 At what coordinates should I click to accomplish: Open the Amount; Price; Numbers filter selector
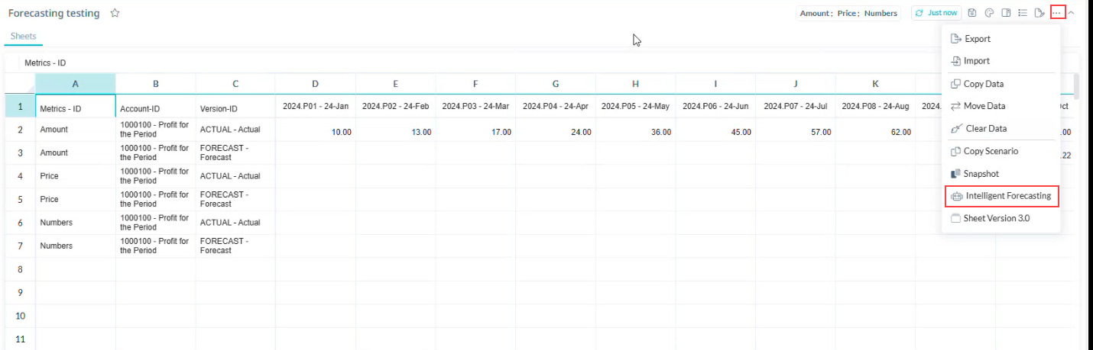coord(848,13)
